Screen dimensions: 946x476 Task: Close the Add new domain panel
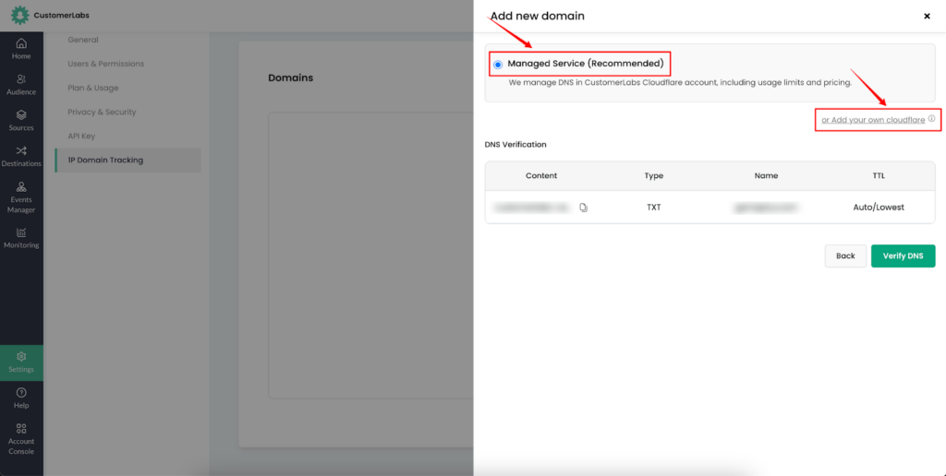927,17
